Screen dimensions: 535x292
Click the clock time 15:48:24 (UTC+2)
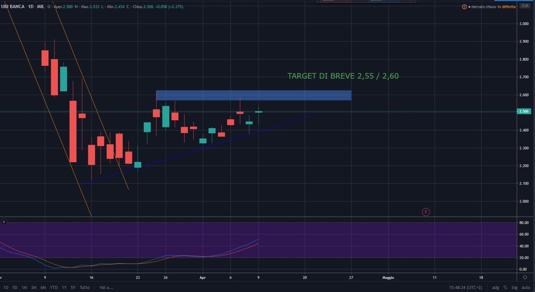click(x=465, y=288)
